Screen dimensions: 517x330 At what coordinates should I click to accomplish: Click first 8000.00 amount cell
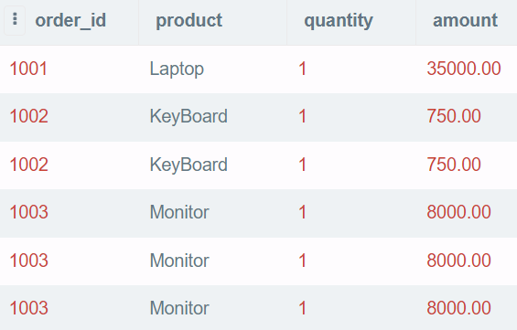(458, 212)
